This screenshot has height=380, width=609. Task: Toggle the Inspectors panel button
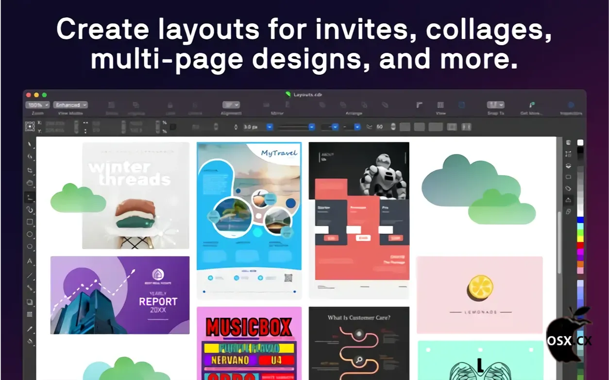tap(571, 105)
